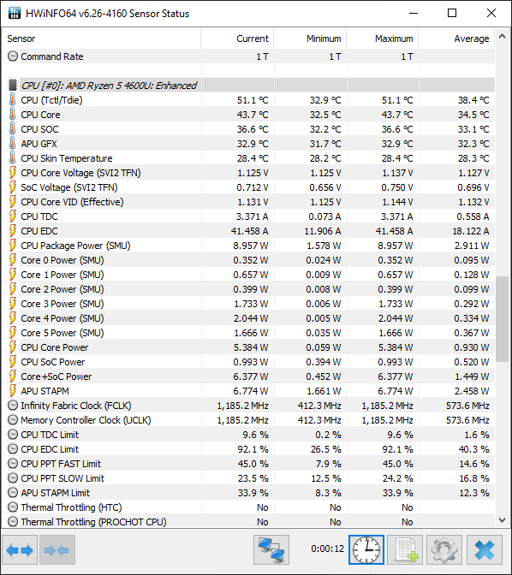Click the shrink columns inward arrows button
Image resolution: width=512 pixels, height=575 pixels.
(57, 549)
